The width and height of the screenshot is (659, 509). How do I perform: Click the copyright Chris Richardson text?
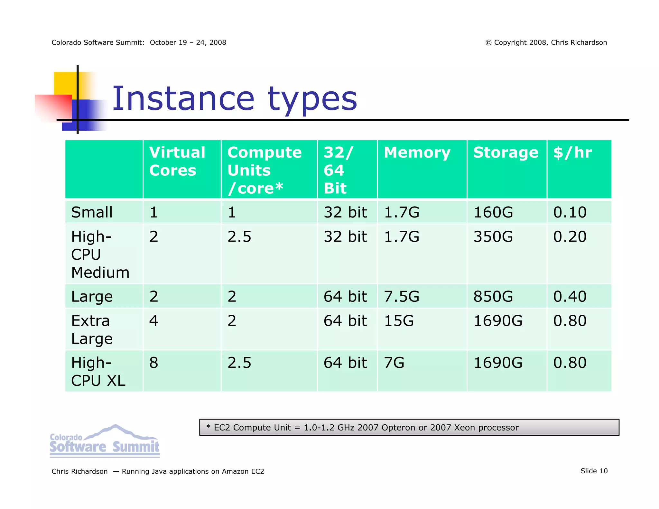(x=546, y=42)
